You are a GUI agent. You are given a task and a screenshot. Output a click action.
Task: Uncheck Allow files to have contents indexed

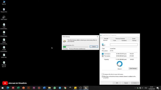coord(102,76)
